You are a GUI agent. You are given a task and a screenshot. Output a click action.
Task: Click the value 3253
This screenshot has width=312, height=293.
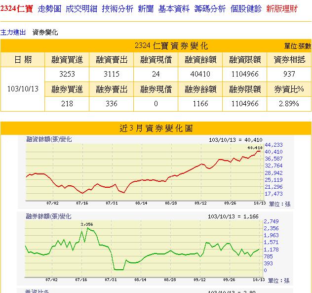tap(67, 74)
